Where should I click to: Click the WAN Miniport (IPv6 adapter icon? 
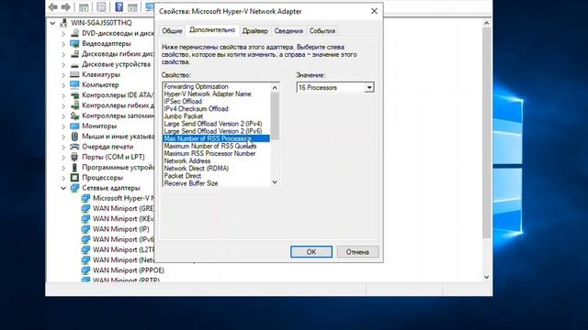tap(85, 239)
